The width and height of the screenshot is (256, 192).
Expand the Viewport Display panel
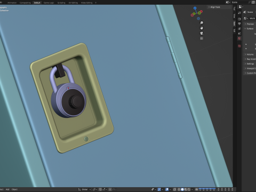[x=250, y=68]
